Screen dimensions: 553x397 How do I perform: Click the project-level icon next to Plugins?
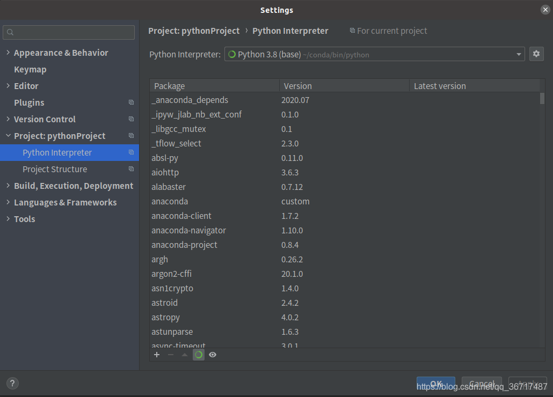coord(131,102)
